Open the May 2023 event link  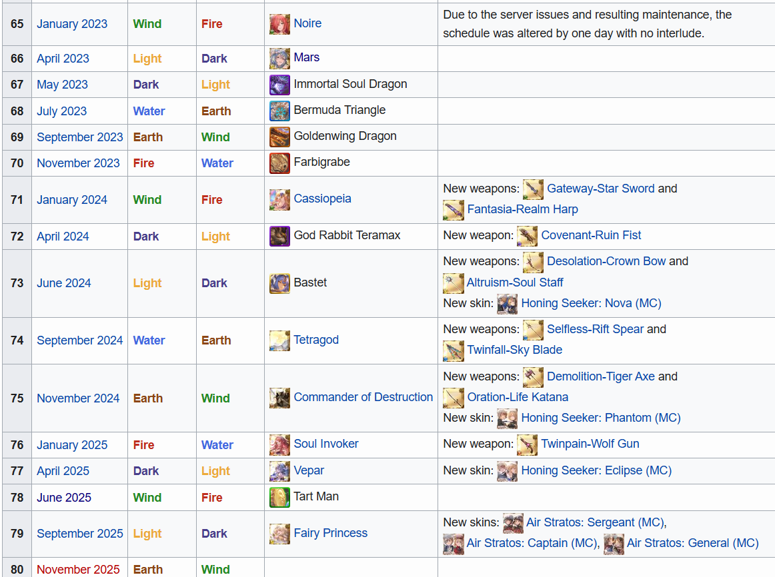(62, 85)
